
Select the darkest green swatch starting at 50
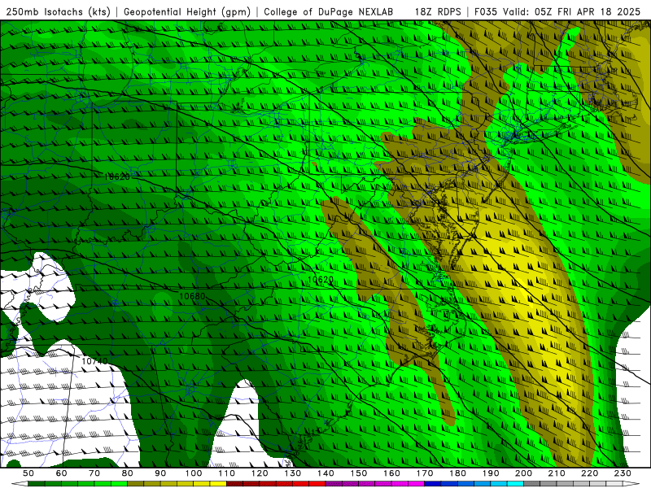click(x=36, y=484)
